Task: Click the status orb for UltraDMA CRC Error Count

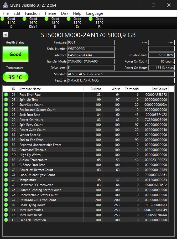Action: (6, 200)
